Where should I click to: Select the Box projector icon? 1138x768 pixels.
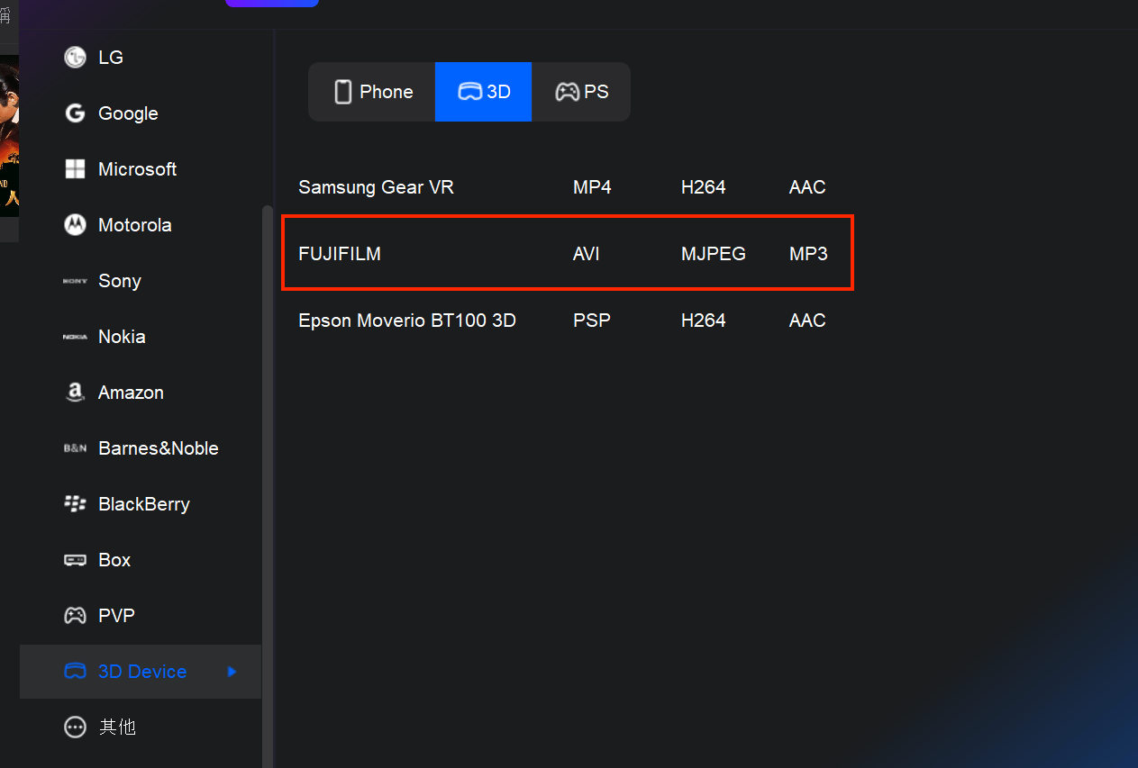[x=75, y=560]
